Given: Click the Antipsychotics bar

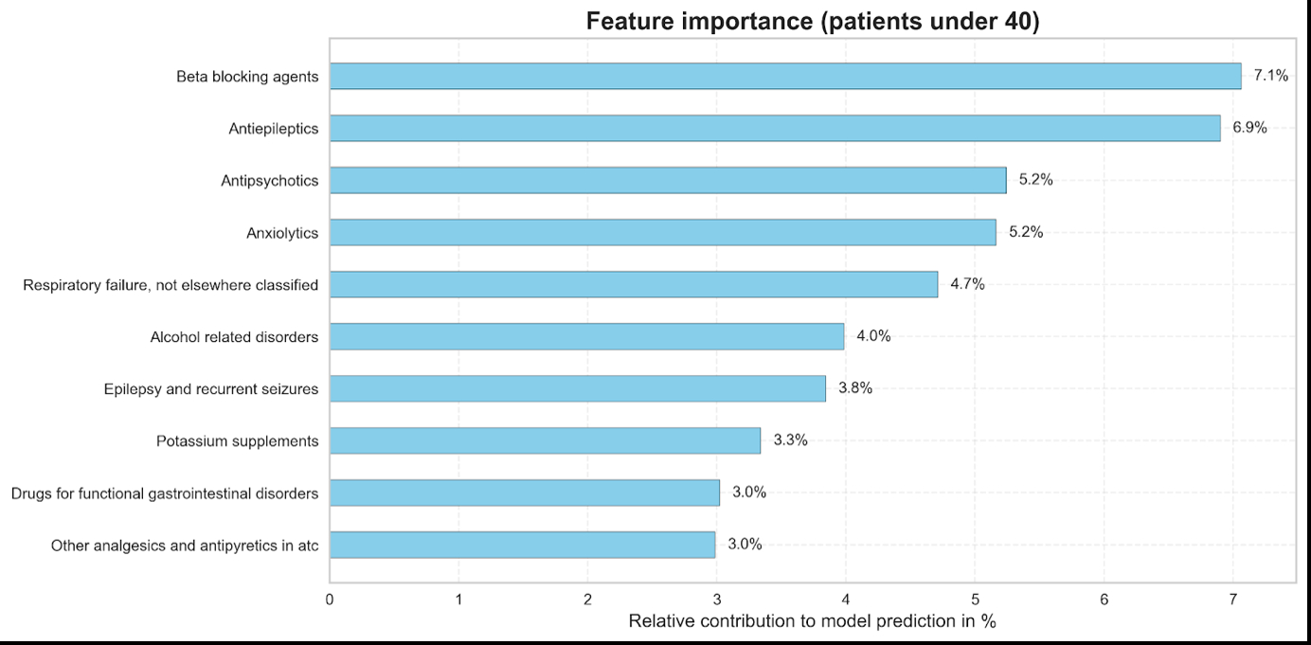Looking at the screenshot, I should [x=668, y=180].
